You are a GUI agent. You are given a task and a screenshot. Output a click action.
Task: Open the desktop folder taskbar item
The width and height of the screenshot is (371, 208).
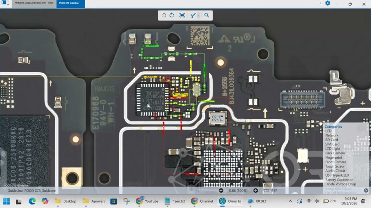point(66,201)
